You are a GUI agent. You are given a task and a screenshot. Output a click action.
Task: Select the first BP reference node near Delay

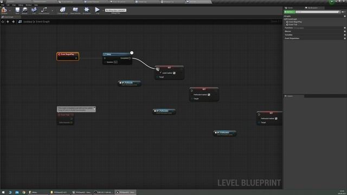pyautogui.click(x=129, y=83)
